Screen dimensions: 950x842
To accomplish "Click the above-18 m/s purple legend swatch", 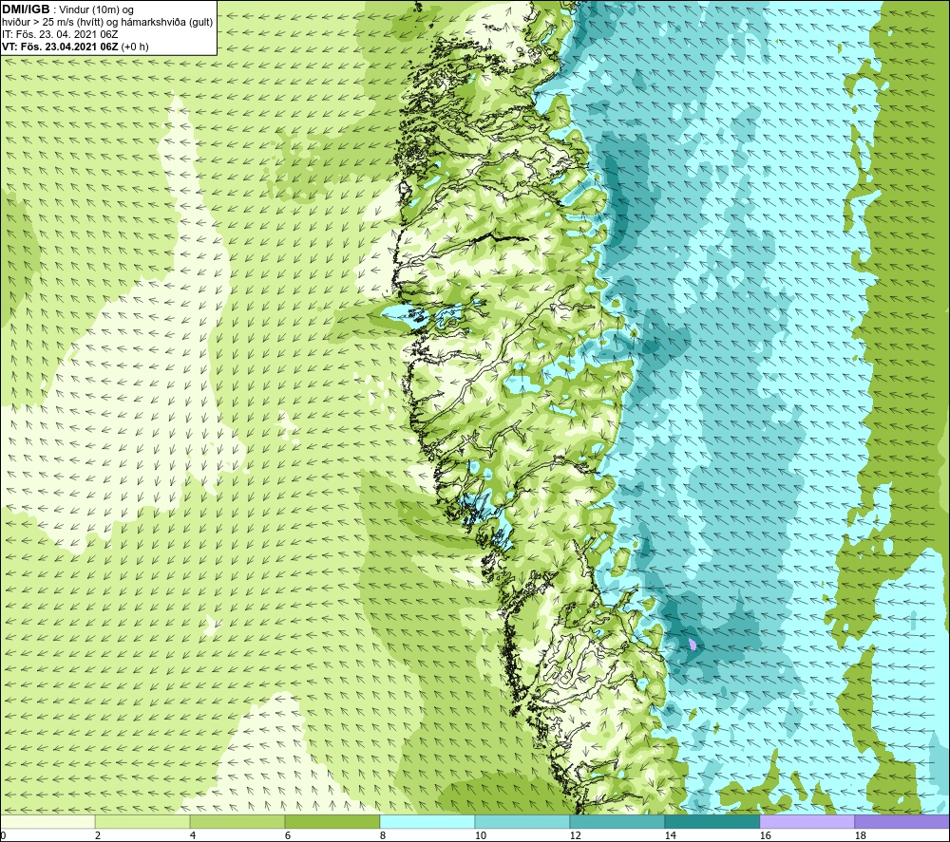I will 902,821.
